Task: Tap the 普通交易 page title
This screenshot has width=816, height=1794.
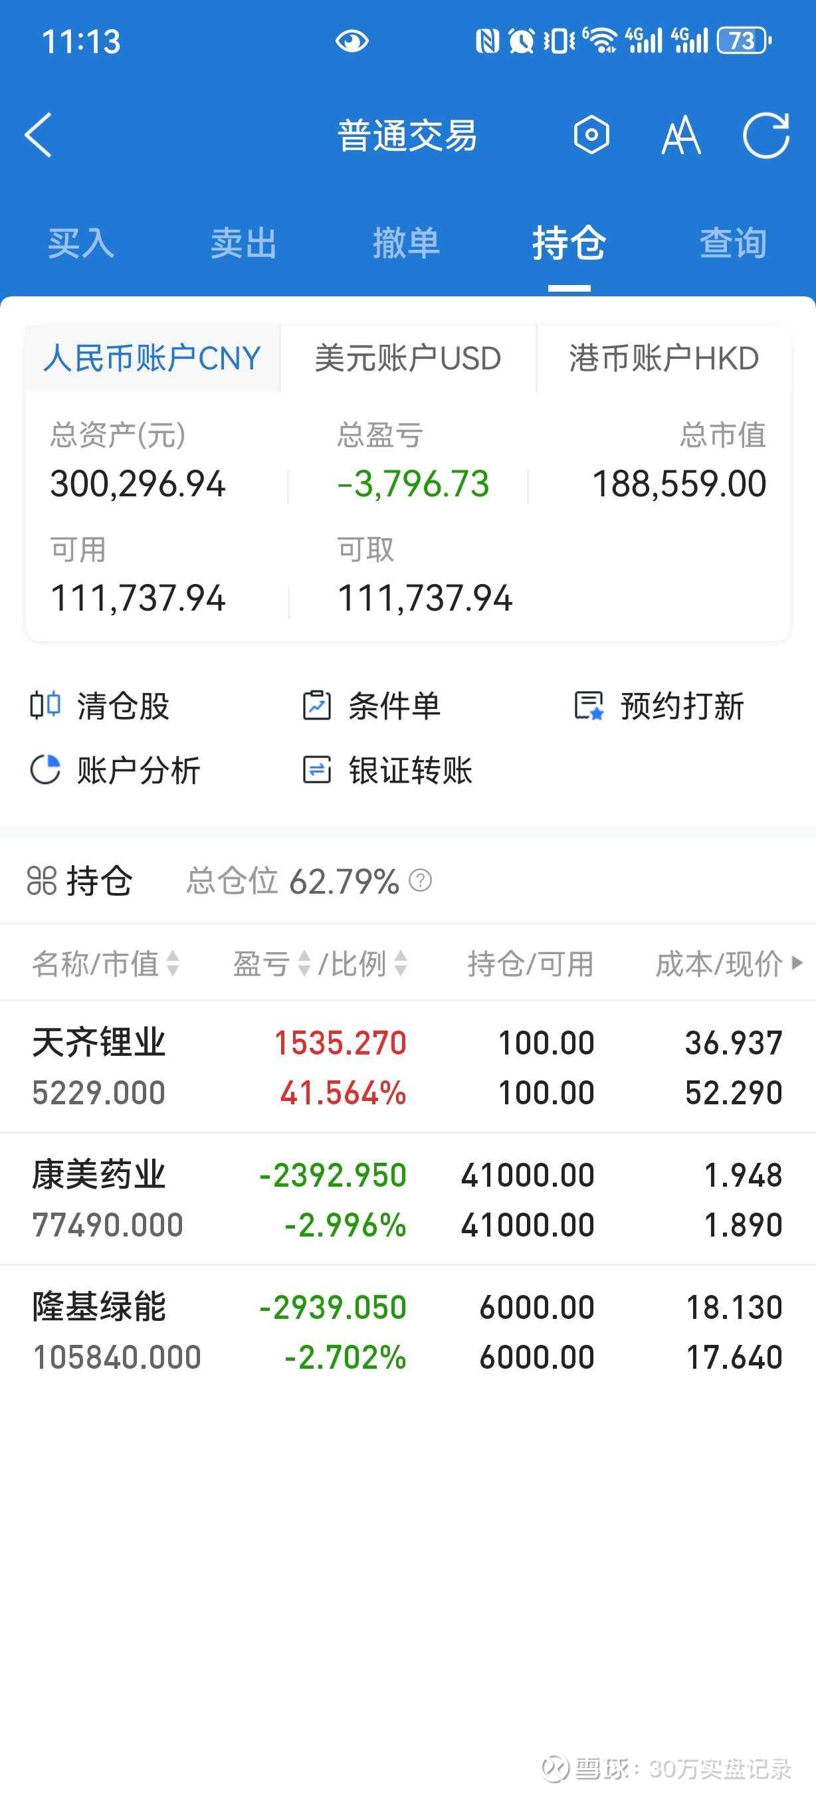Action: (x=407, y=135)
